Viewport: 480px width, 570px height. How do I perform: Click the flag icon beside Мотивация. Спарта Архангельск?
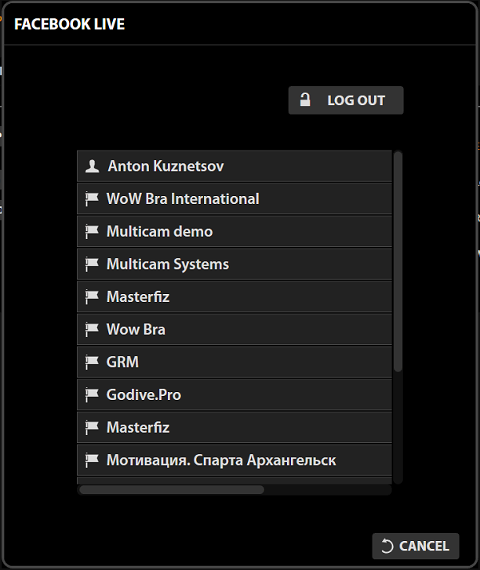(92, 460)
